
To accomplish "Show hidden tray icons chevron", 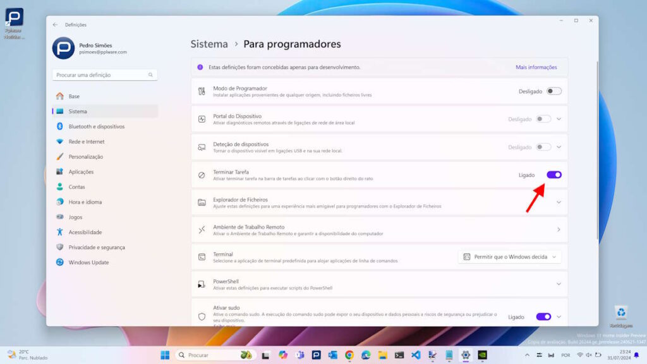I will point(527,355).
